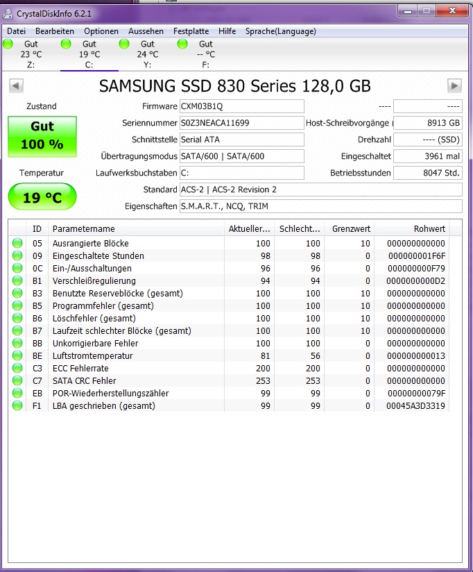Click status orb of POR-Wiederherstellungszähler row
This screenshot has height=572, width=473.
point(17,393)
